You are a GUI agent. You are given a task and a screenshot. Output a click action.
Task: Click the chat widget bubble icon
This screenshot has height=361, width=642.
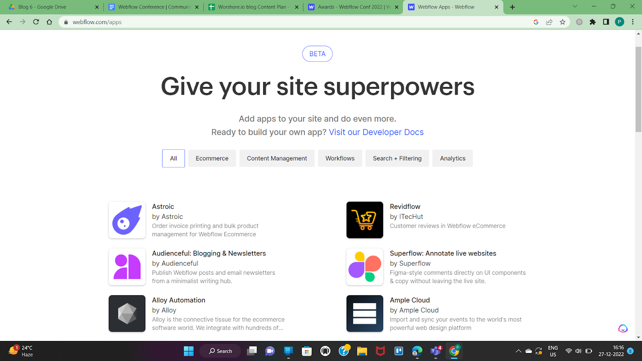[x=623, y=329]
